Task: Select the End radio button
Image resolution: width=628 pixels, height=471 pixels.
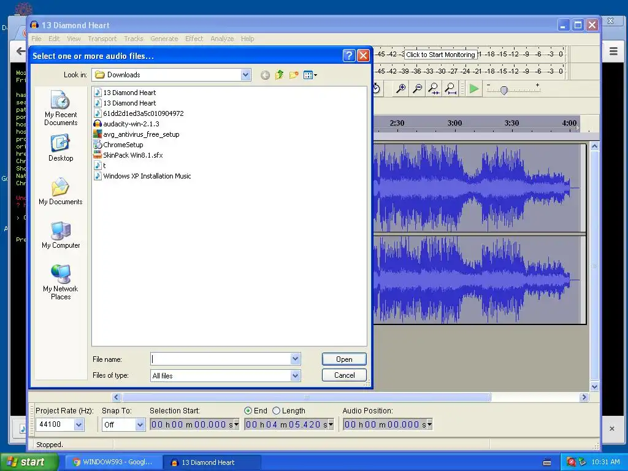Action: pyautogui.click(x=248, y=410)
